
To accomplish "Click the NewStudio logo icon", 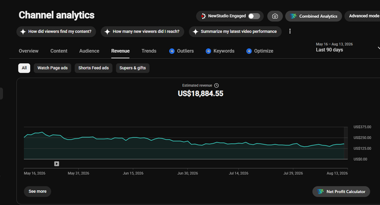I will 203,16.
